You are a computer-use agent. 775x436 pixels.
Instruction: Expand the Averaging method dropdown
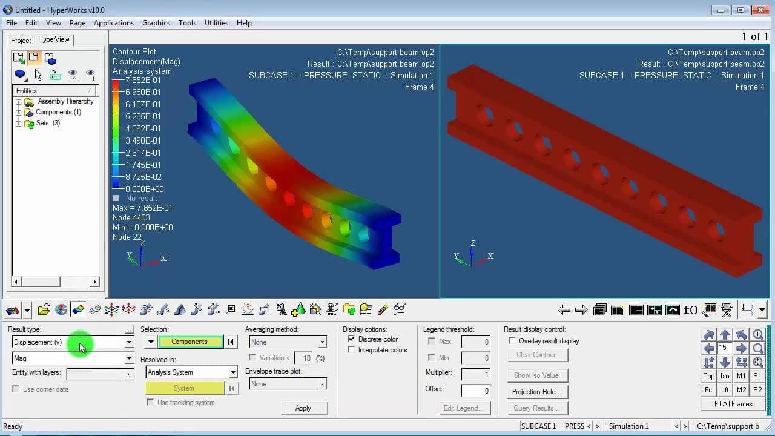point(323,342)
